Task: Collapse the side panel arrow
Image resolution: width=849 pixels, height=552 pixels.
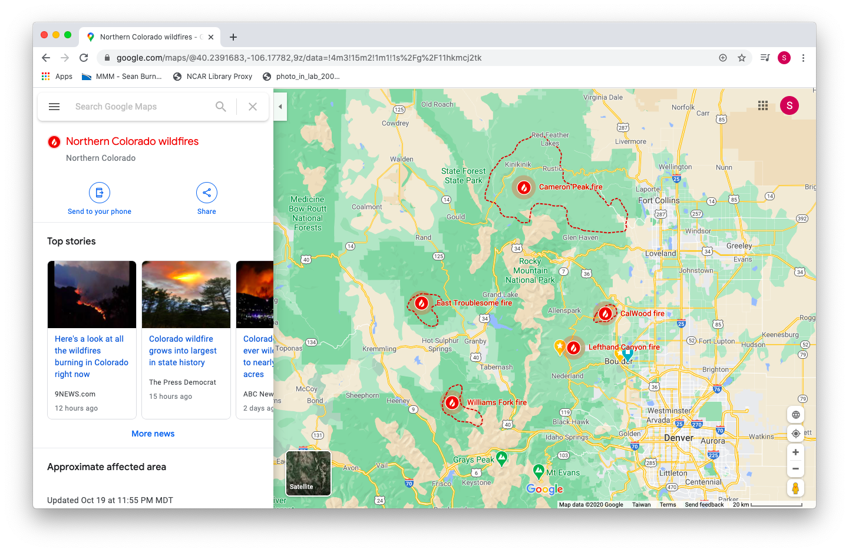Action: point(280,107)
